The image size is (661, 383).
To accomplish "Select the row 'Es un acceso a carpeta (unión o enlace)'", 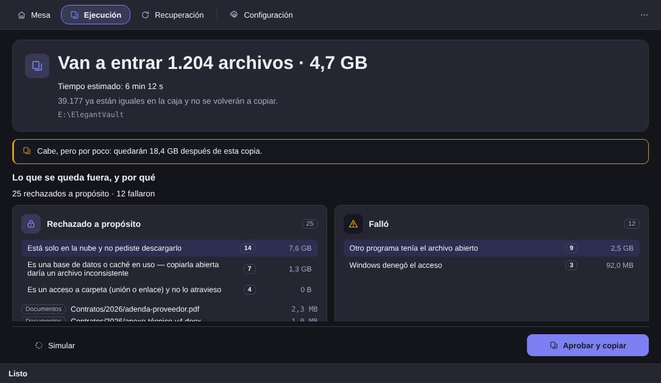I will point(169,290).
